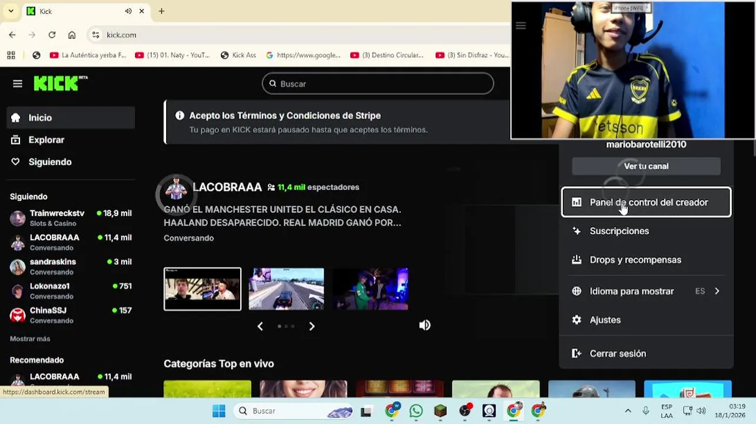The height and width of the screenshot is (424, 756).
Task: Open Drops y recompensas menu item
Action: [646, 260]
